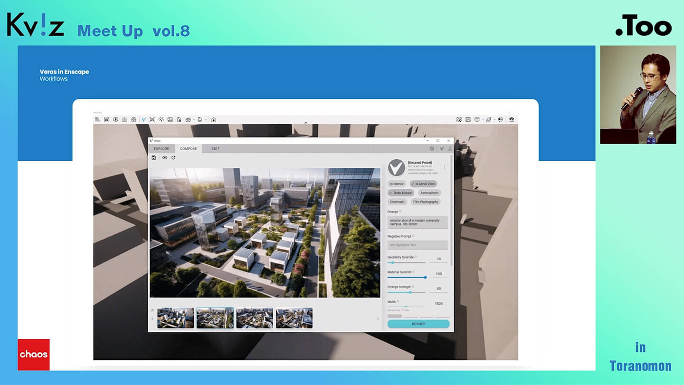Screen dimensions: 684x385
Task: Open the Edit tab
Action: [215, 149]
